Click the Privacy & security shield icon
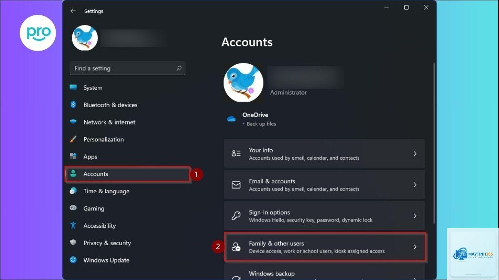The height and width of the screenshot is (280, 499). click(x=73, y=243)
